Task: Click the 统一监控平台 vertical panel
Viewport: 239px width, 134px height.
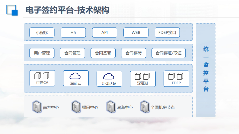Action: [x=206, y=70]
